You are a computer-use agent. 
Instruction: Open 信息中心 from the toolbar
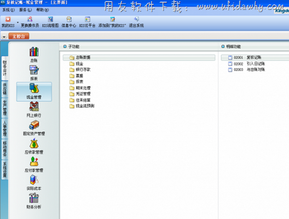(x=69, y=22)
